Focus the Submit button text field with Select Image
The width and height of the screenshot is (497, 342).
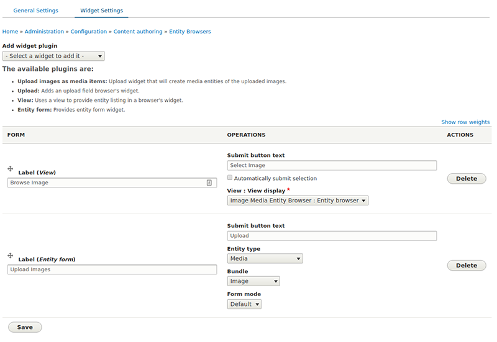pyautogui.click(x=332, y=165)
